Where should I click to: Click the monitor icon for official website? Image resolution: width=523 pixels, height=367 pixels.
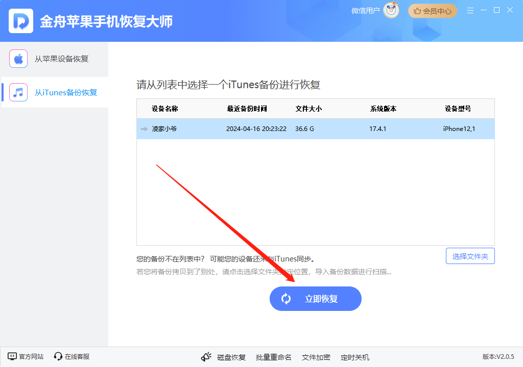12,356
